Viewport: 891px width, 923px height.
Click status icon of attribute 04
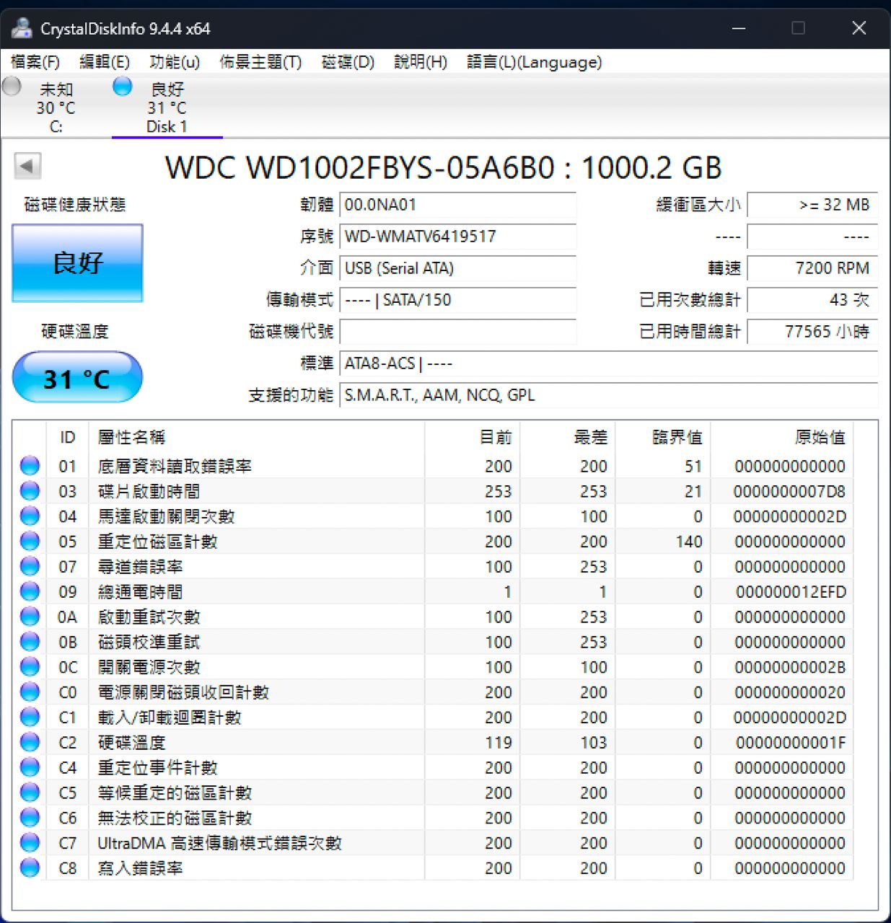[x=30, y=516]
